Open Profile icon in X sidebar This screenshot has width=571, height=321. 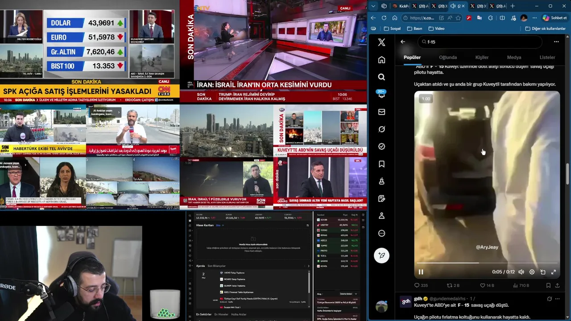tap(381, 216)
